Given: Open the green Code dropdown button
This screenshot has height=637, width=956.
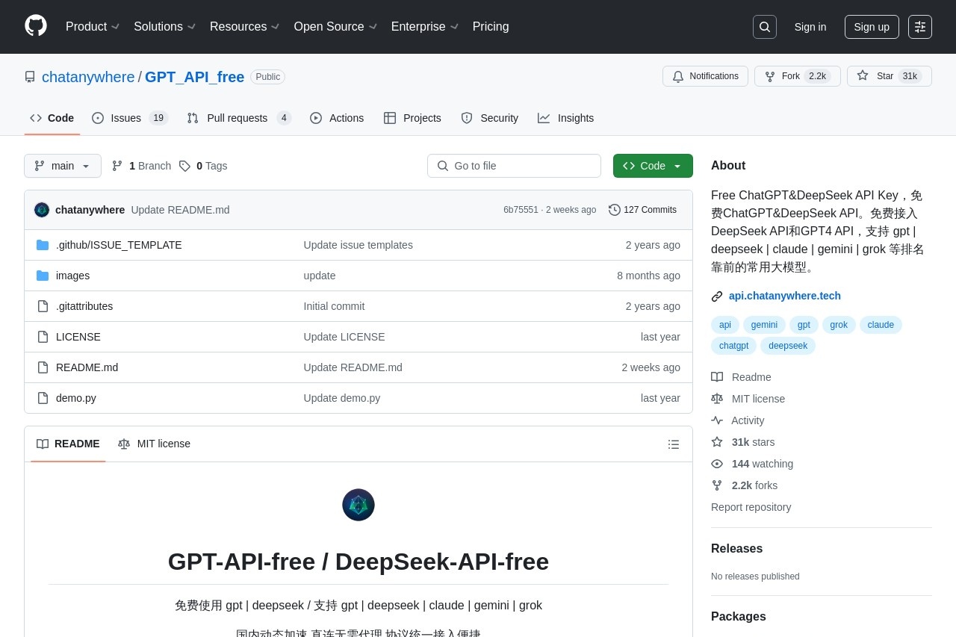Looking at the screenshot, I should coord(653,166).
